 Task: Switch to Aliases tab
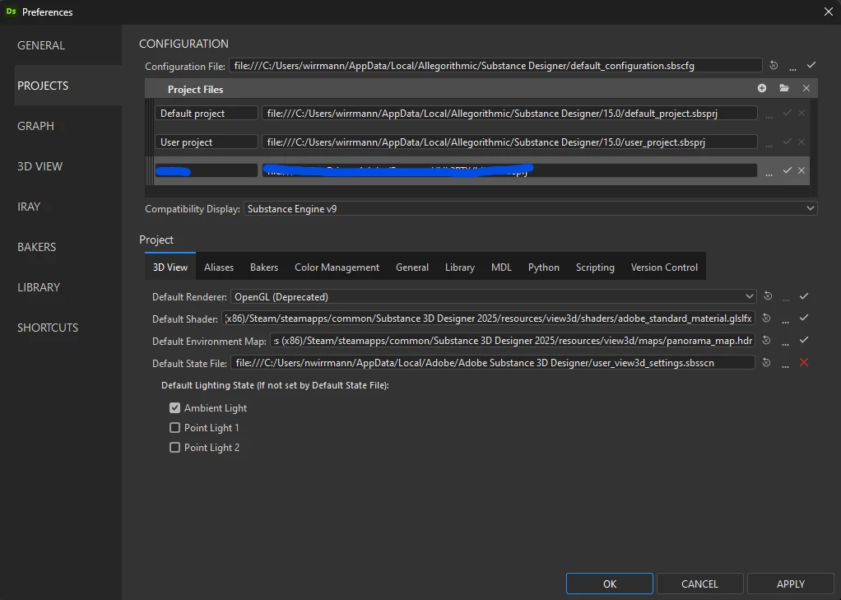tap(219, 267)
